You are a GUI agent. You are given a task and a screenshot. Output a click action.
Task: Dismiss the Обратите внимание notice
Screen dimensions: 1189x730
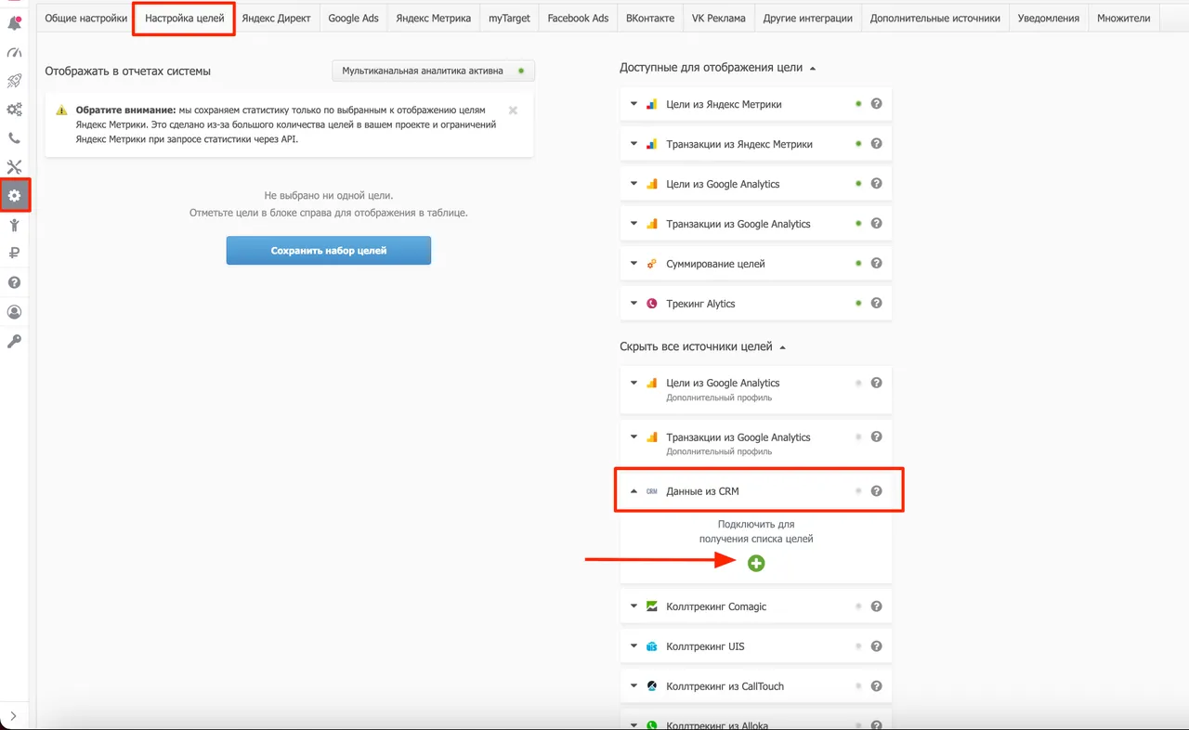pos(513,111)
